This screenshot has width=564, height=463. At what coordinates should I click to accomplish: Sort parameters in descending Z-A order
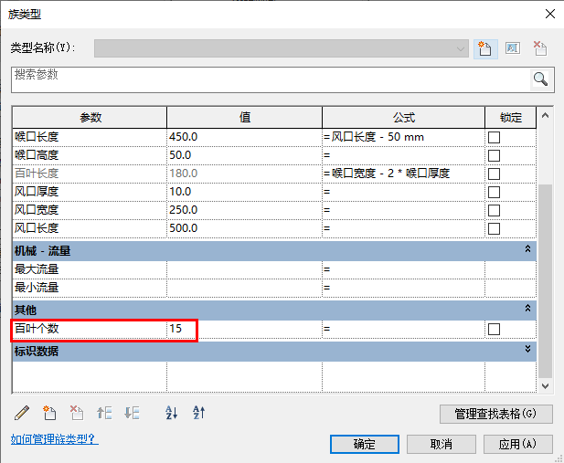(198, 413)
